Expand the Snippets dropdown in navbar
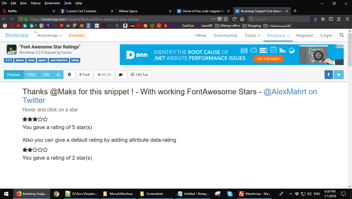The height and width of the screenshot is (199, 352). pyautogui.click(x=278, y=35)
